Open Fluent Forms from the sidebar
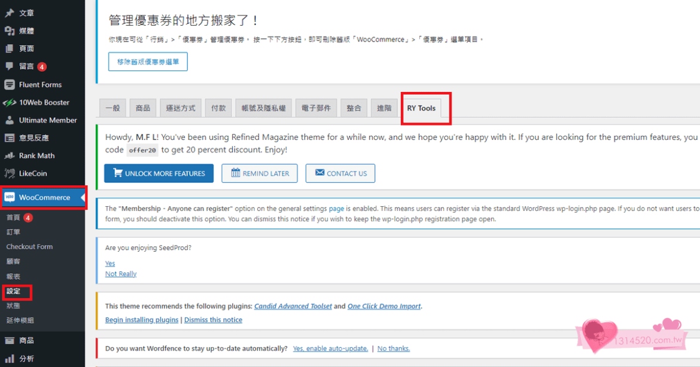 click(x=37, y=84)
